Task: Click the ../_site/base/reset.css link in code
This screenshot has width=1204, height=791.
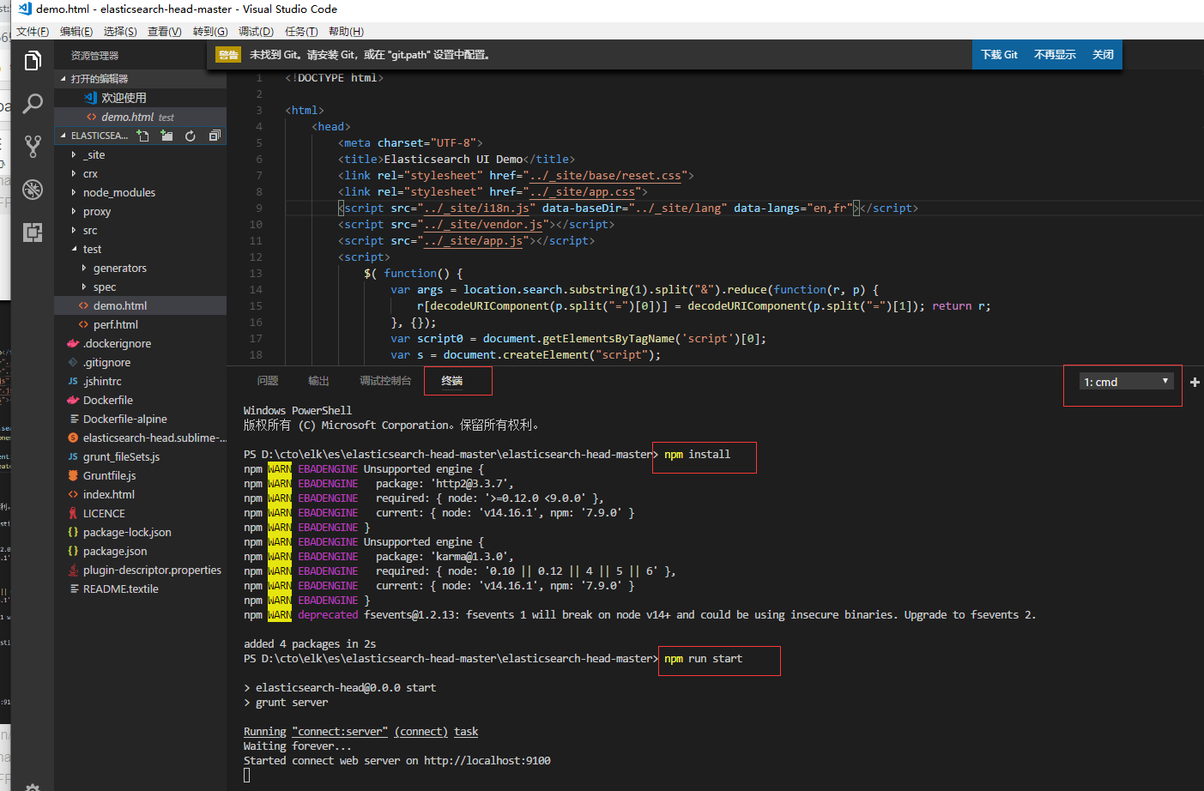Action: tap(606, 175)
